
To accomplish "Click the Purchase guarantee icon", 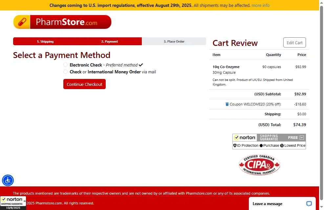I will (261, 145).
